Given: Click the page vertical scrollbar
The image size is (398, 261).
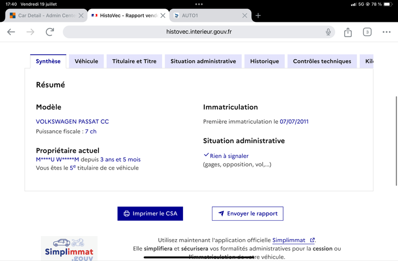Looking at the screenshot, I should (x=396, y=141).
